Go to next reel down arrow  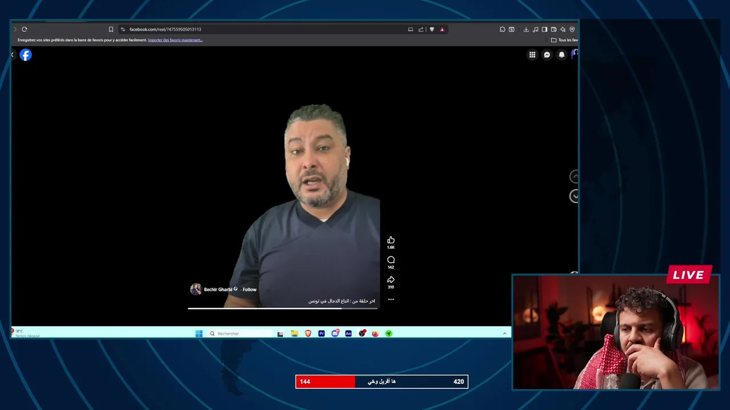pos(574,196)
